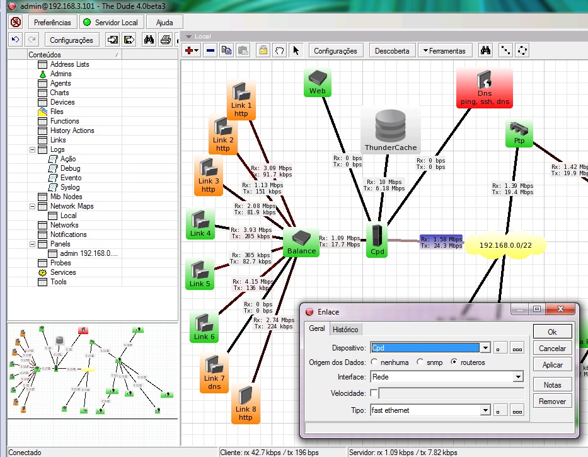
Task: Click Cancelar in Enlace dialog
Action: 552,348
